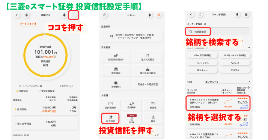268x140 pixels.
Task: Click the 投資信託 legend item
Action: [22, 91]
